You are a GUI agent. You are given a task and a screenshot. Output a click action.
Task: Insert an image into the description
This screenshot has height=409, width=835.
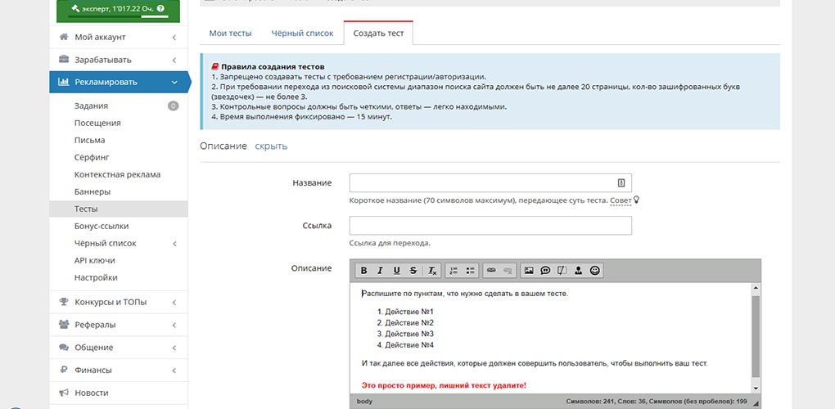[529, 271]
